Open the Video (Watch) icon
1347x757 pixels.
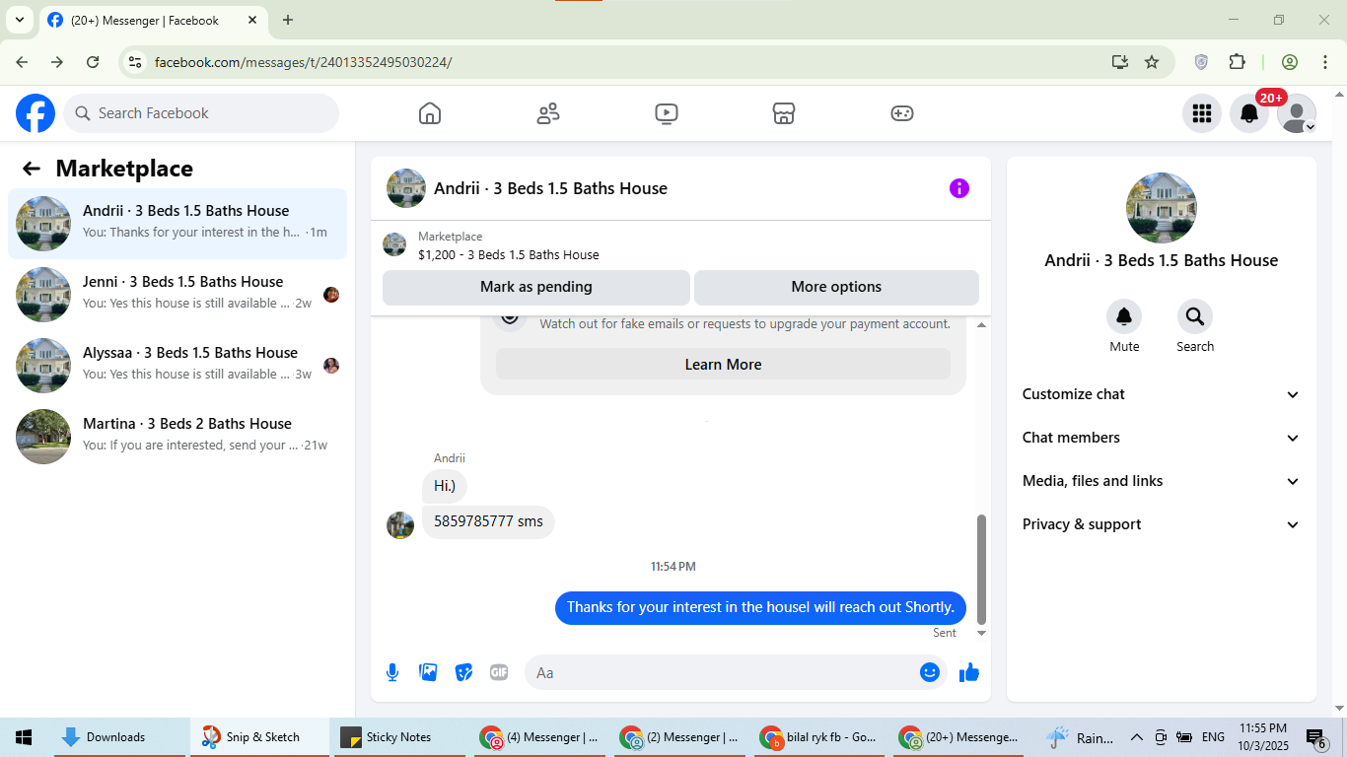tap(667, 113)
